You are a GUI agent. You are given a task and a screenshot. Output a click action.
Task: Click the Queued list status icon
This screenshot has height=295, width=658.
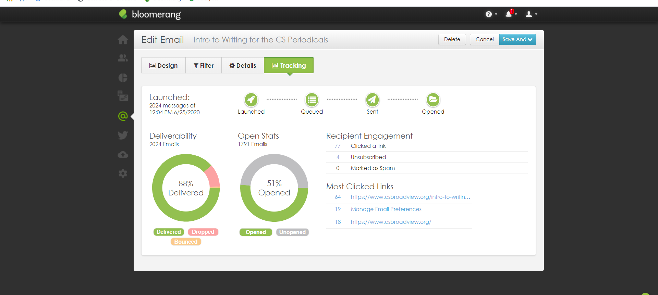coord(312,100)
